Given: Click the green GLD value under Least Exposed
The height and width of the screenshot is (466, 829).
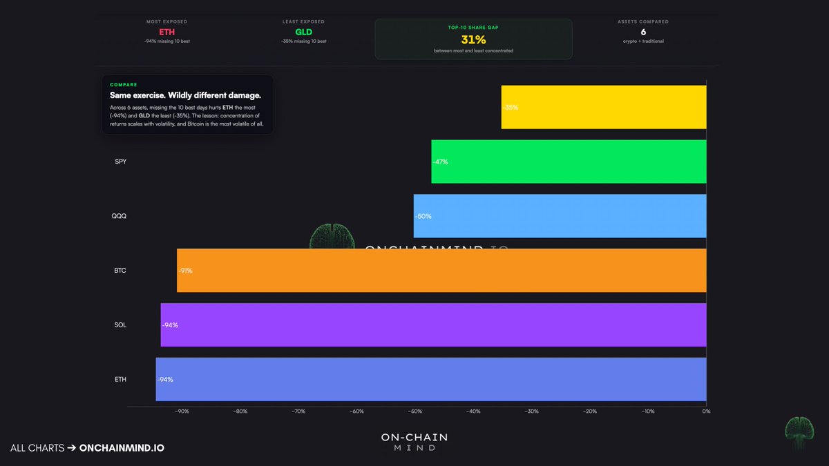Looking at the screenshot, I should click(x=304, y=32).
